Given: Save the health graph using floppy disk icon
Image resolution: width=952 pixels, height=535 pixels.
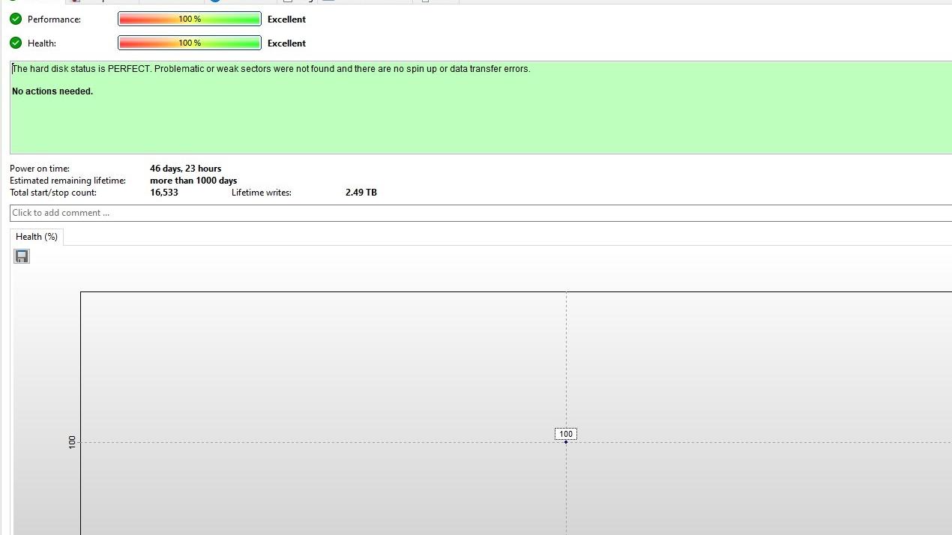Looking at the screenshot, I should [x=22, y=256].
